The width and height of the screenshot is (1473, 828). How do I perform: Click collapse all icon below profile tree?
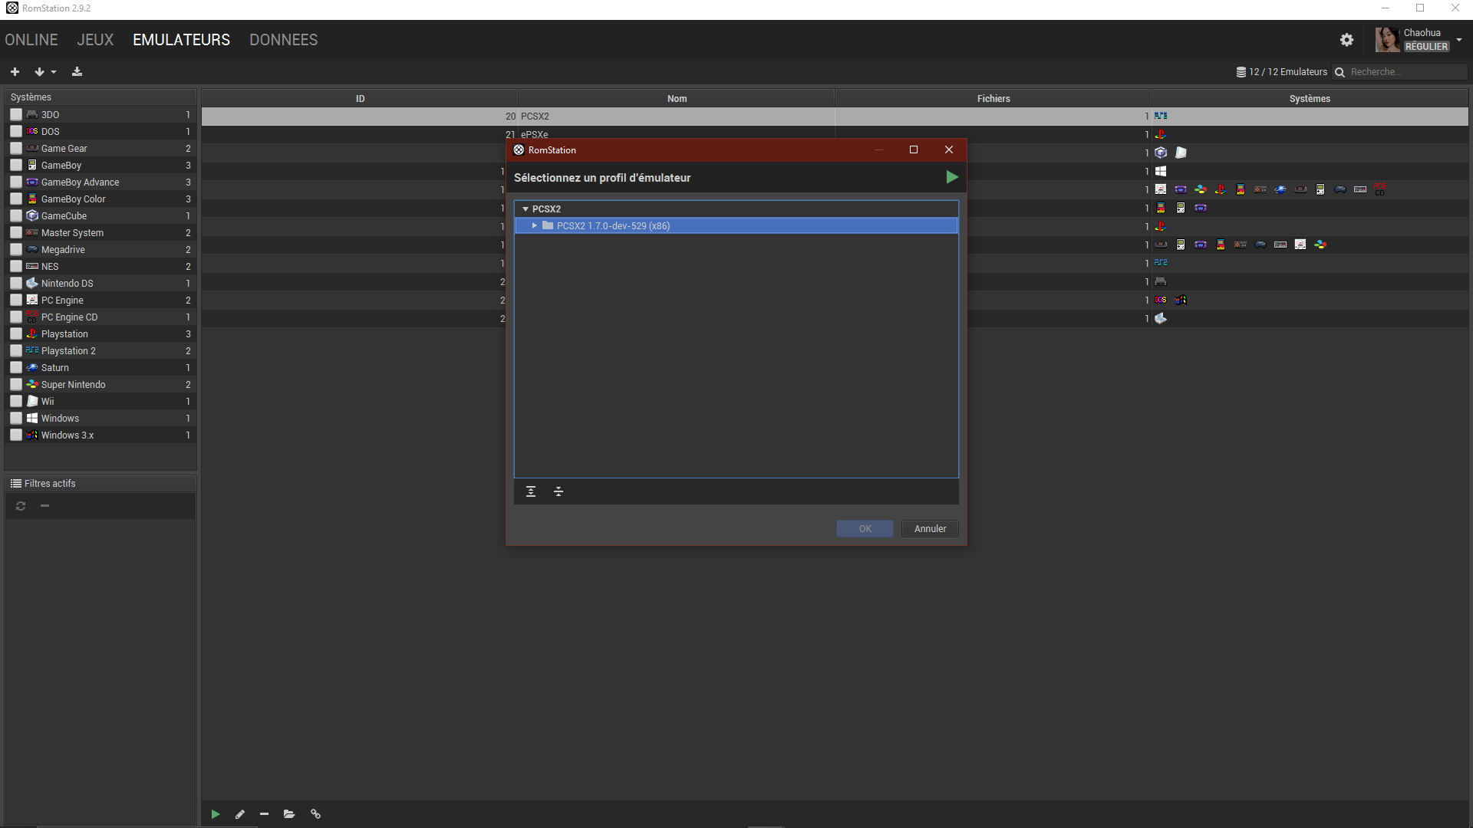point(559,491)
